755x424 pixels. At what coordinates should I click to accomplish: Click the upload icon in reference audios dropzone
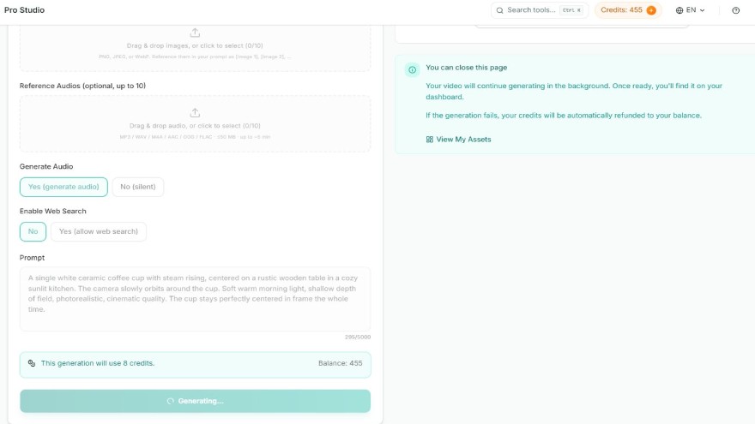195,112
